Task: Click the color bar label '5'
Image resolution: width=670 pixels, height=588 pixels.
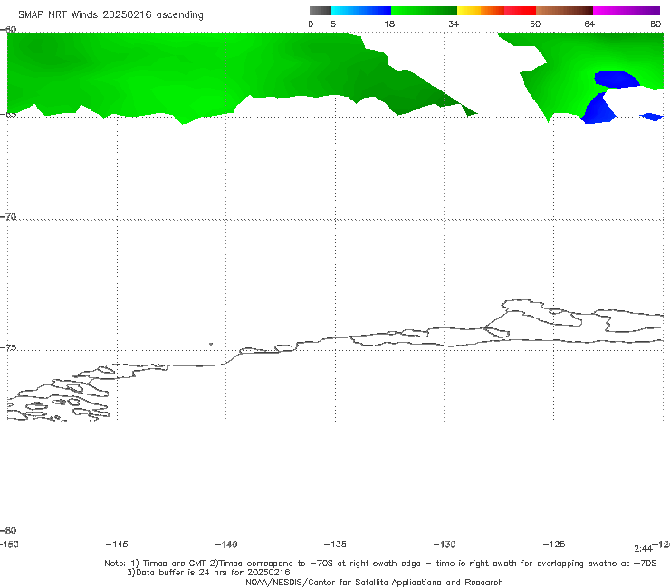Action: (x=333, y=24)
